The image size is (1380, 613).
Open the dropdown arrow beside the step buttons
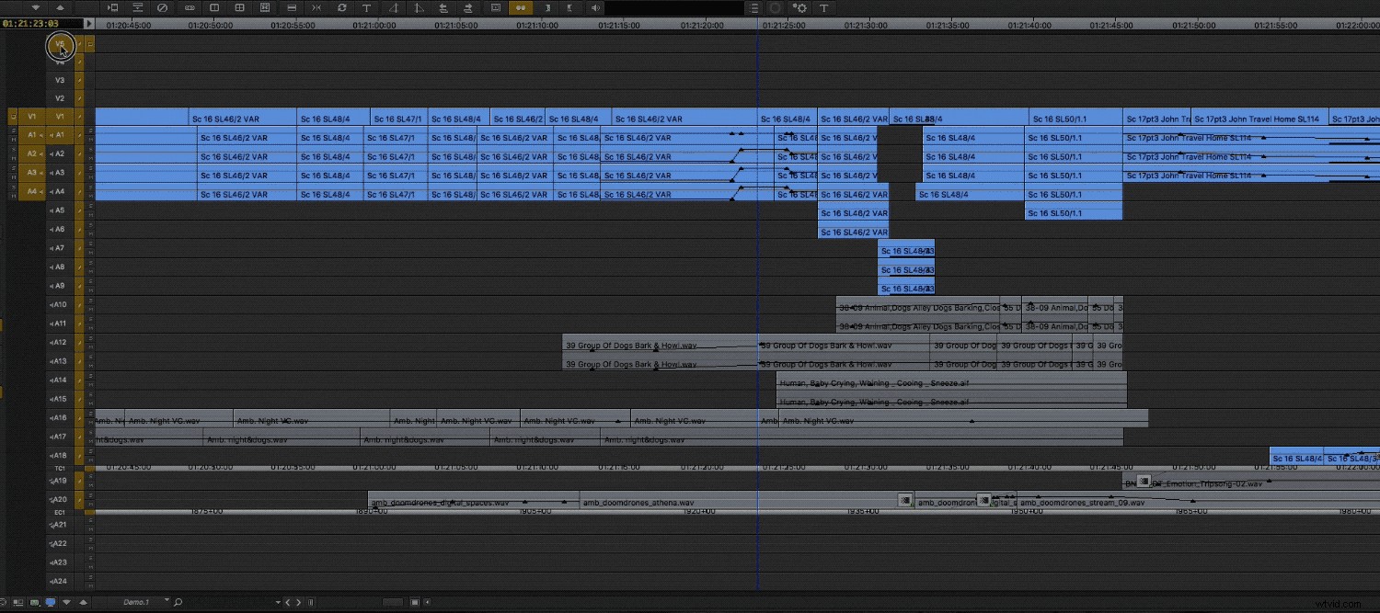coord(279,602)
